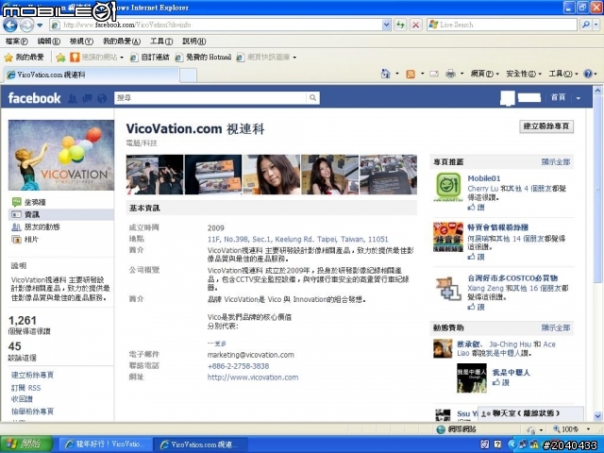Open the 100% zoom level dropdown
604x453 pixels.
588,429
